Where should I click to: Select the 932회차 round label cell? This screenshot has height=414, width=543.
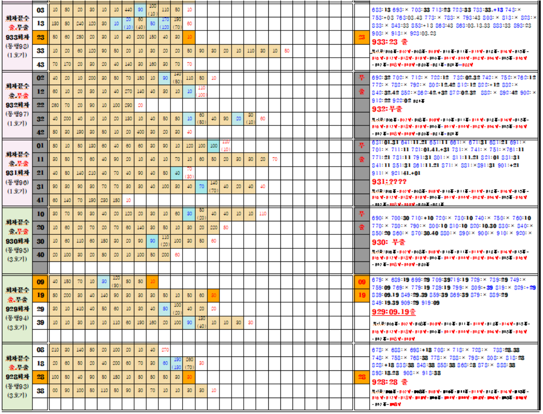[x=17, y=105]
